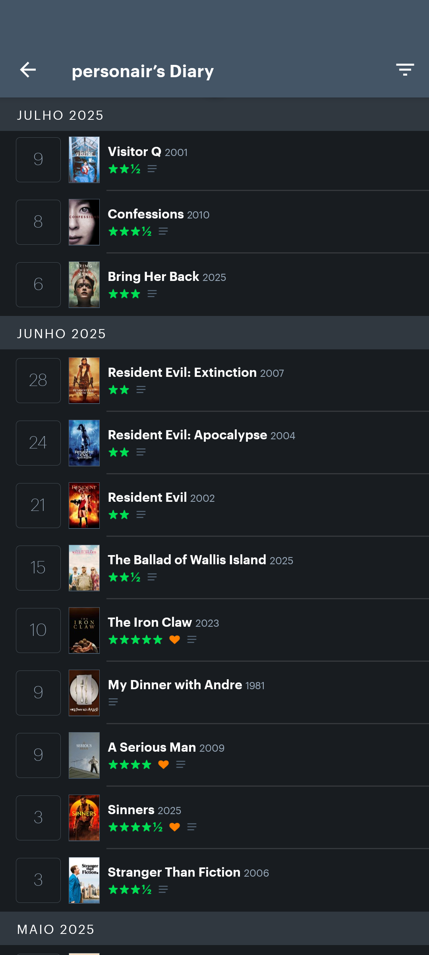Open the Resident Evil: Apocalypse poster
The height and width of the screenshot is (955, 429).
coord(84,443)
